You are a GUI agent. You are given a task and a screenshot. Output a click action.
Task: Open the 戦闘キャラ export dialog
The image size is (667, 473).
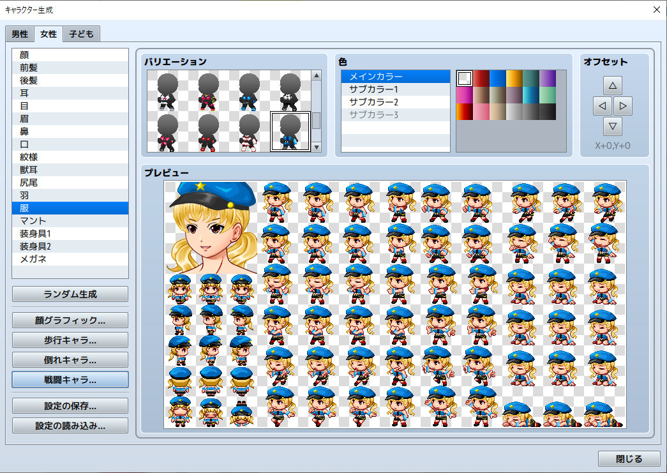(x=70, y=379)
